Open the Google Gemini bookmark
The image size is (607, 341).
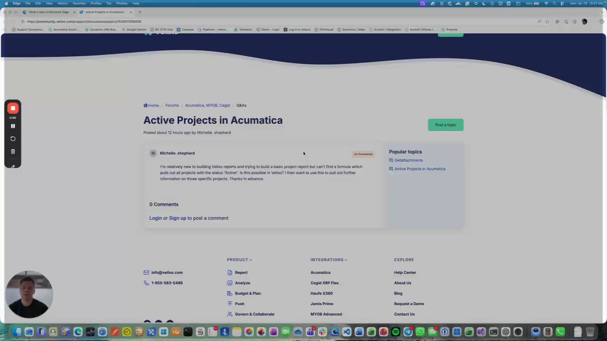click(x=134, y=29)
